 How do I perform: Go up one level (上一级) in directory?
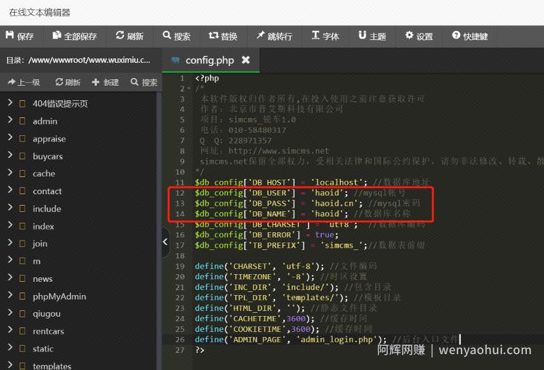click(23, 82)
